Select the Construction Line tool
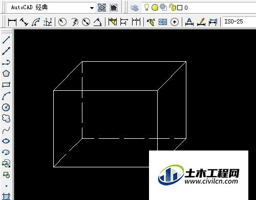This screenshot has width=256, height=200. click(6, 51)
